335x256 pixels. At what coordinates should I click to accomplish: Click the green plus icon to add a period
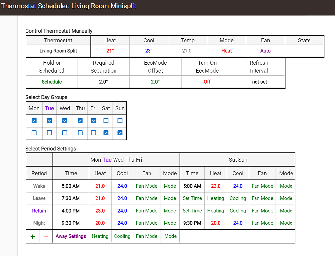(32, 236)
